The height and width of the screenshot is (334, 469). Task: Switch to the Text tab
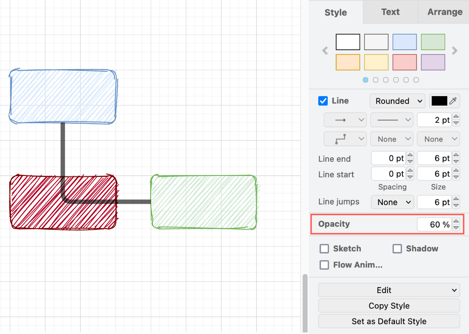coord(390,12)
